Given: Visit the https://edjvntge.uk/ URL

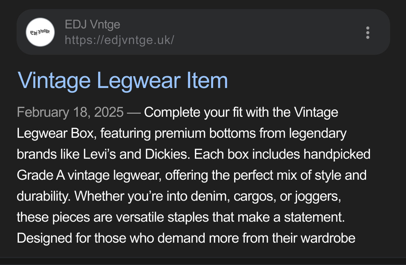Looking at the screenshot, I should tap(119, 40).
